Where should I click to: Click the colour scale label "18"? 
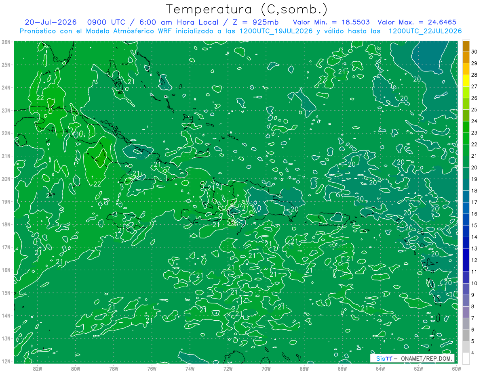474,191
